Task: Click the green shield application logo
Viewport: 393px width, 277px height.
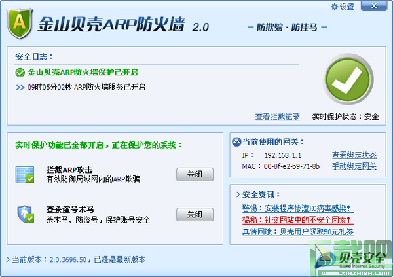Action: (x=20, y=23)
